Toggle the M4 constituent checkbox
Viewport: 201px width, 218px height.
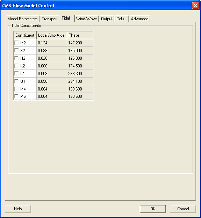point(16,89)
